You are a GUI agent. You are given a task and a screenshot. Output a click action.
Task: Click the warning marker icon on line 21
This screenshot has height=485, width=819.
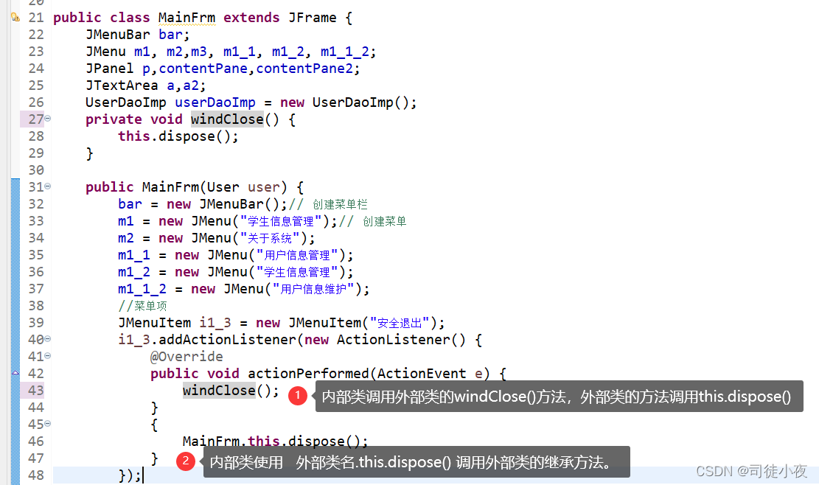click(15, 17)
